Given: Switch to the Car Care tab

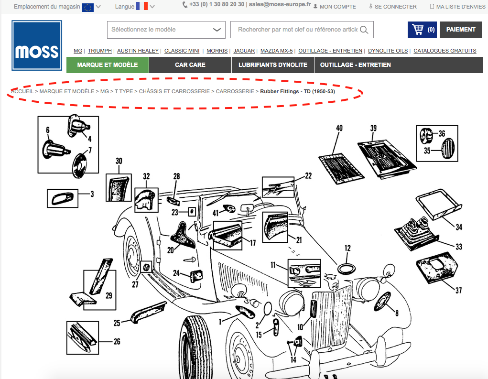Looking at the screenshot, I should [x=190, y=65].
